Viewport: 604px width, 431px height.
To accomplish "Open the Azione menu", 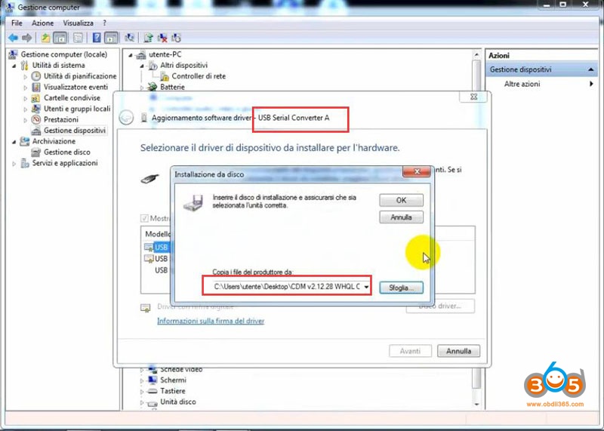I will [x=42, y=23].
